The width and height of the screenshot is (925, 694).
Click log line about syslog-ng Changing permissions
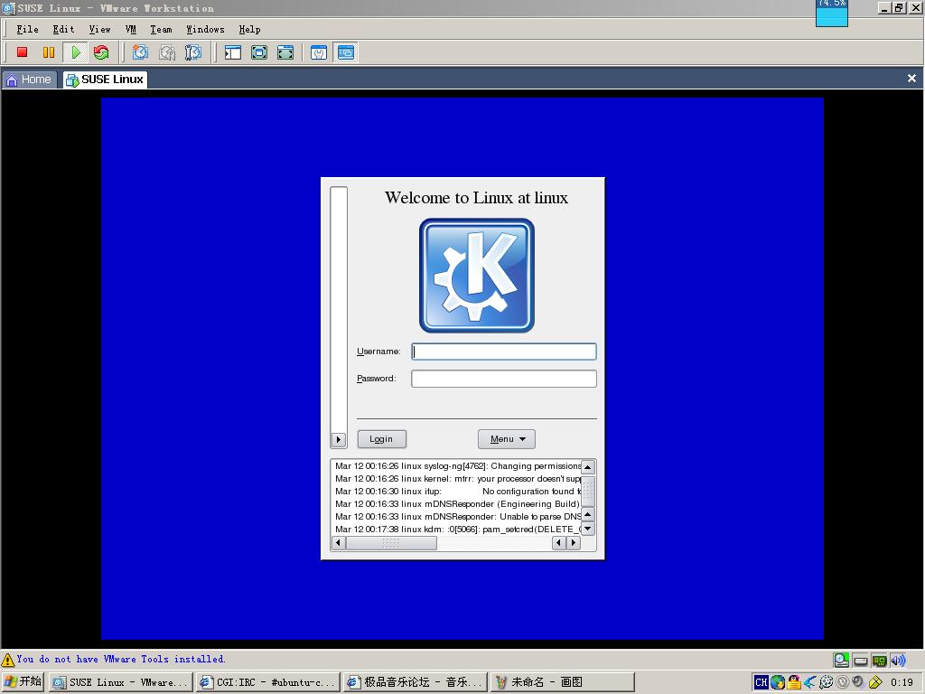[x=458, y=466]
